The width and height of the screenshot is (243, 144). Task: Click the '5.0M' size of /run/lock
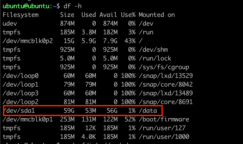coord(67,58)
